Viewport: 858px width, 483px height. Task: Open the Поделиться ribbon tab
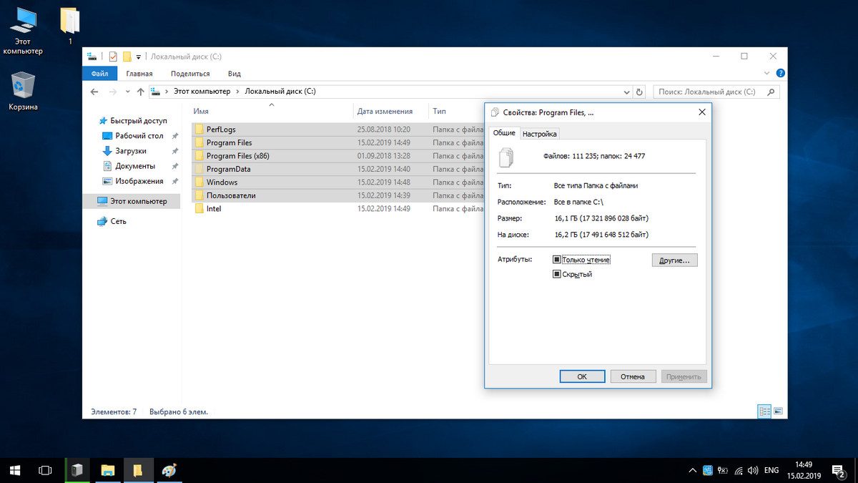coord(190,73)
